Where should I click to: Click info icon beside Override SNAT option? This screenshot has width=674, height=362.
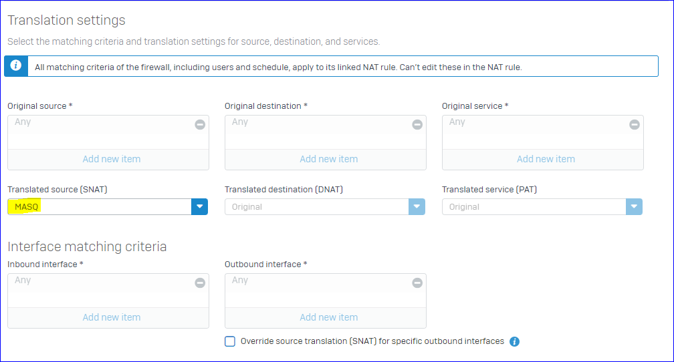click(x=514, y=341)
